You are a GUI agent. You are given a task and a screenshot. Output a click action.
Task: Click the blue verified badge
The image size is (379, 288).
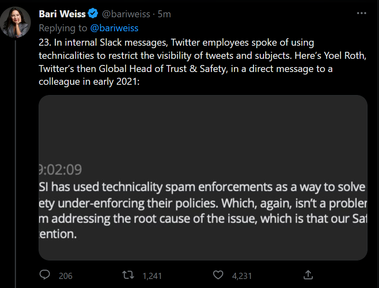click(x=93, y=14)
